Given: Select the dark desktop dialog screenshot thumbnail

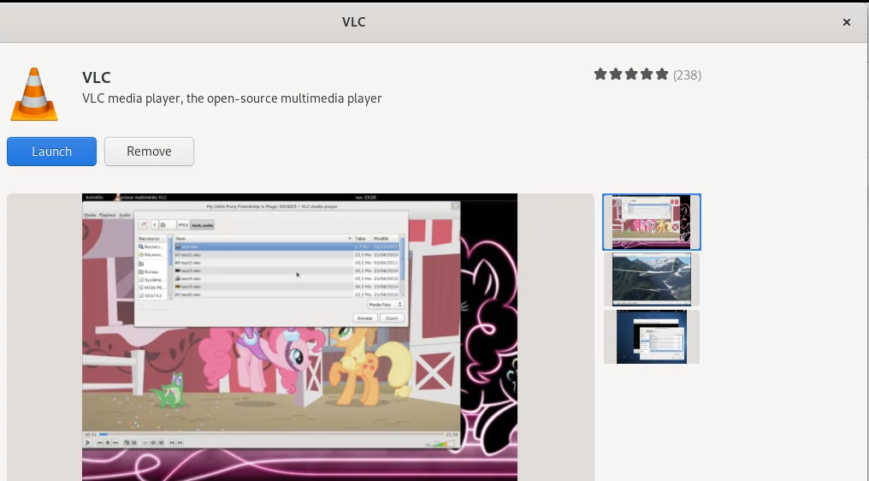Looking at the screenshot, I should (652, 336).
